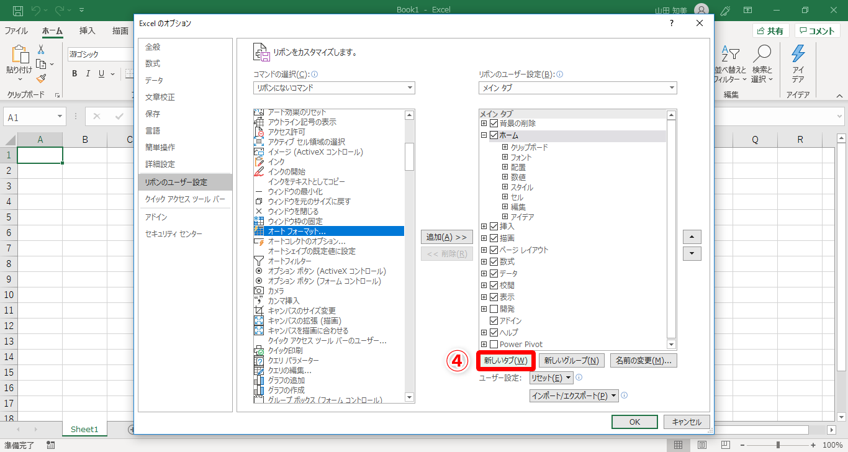Open the ファイル ribbon tab
848x452 pixels.
tap(16, 31)
